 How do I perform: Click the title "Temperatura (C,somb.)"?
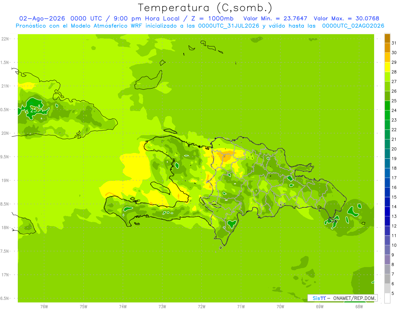coord(205,8)
